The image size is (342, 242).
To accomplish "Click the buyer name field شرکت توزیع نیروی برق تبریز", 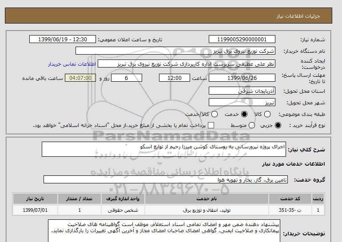I will coord(175,51).
